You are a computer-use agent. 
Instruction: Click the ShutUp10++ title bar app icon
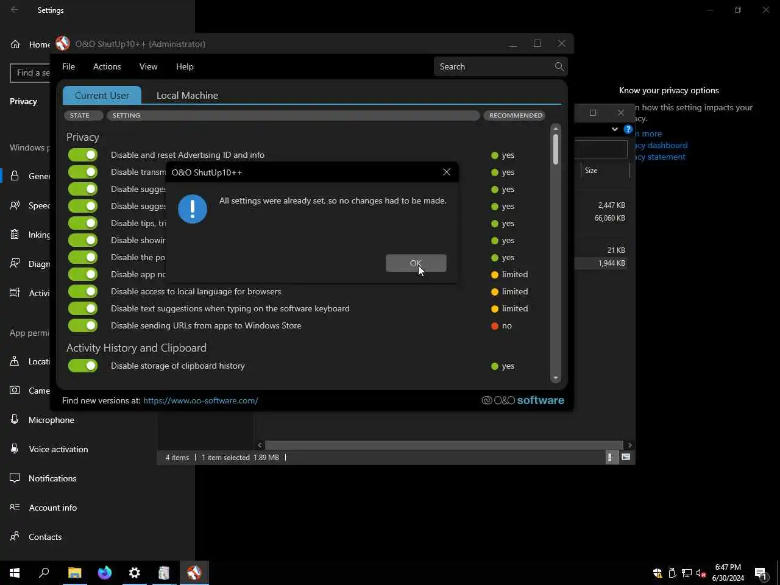click(x=63, y=44)
